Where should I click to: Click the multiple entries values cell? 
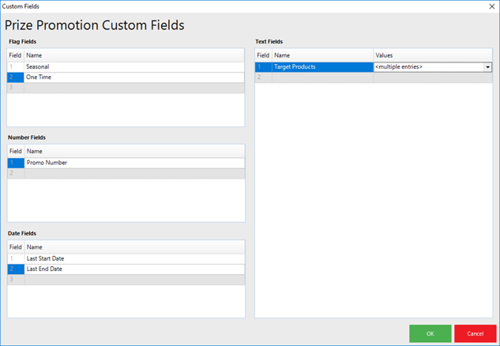pos(427,67)
